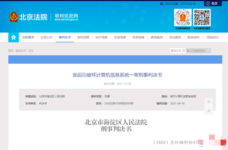Open the 执行信息 menu item
Viewport: 228px width, 150px height.
pyautogui.click(x=102, y=37)
